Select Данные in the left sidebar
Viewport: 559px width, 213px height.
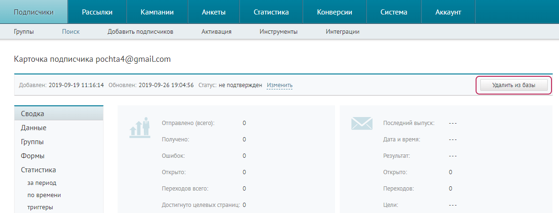[x=33, y=128]
